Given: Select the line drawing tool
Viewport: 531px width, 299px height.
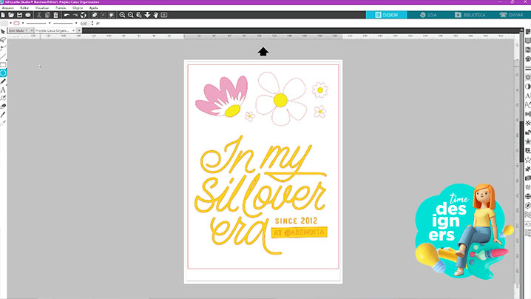Looking at the screenshot, I should tap(4, 56).
